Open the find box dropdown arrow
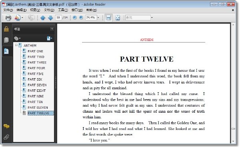 point(152,18)
